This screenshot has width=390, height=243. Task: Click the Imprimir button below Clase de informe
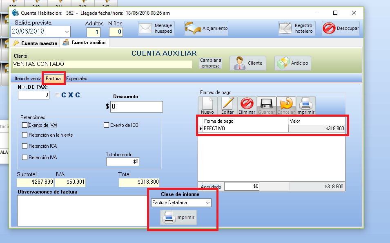(179, 217)
